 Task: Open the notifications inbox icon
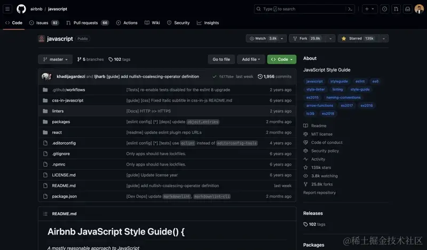407,9
